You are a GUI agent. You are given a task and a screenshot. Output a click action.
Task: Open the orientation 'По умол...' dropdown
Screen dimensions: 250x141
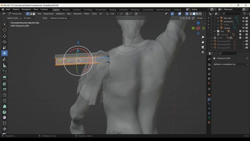click(x=27, y=18)
